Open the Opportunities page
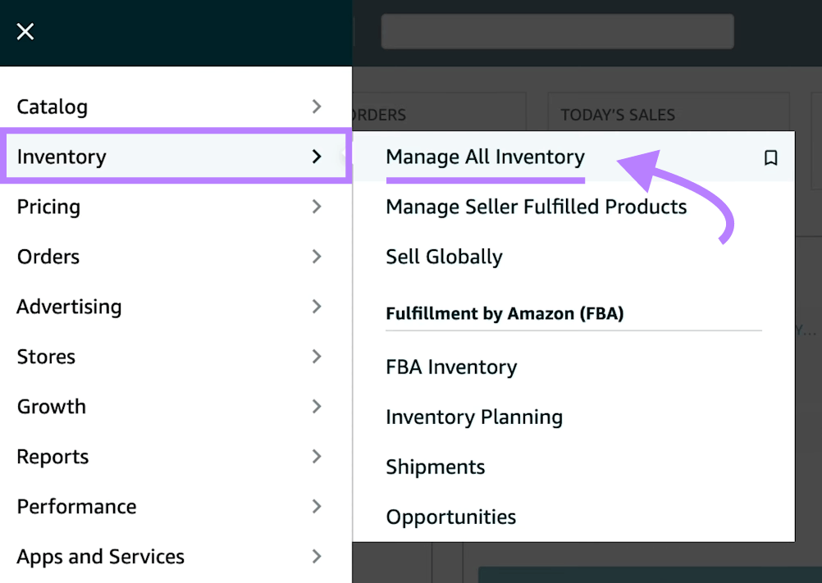The image size is (822, 583). tap(450, 517)
